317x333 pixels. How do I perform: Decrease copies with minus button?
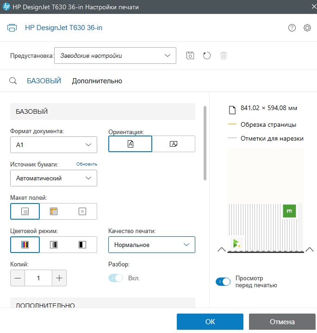click(18, 278)
